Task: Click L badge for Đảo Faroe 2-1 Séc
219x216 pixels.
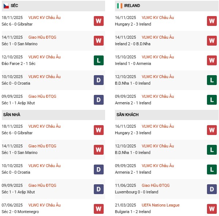Action: tap(98, 60)
